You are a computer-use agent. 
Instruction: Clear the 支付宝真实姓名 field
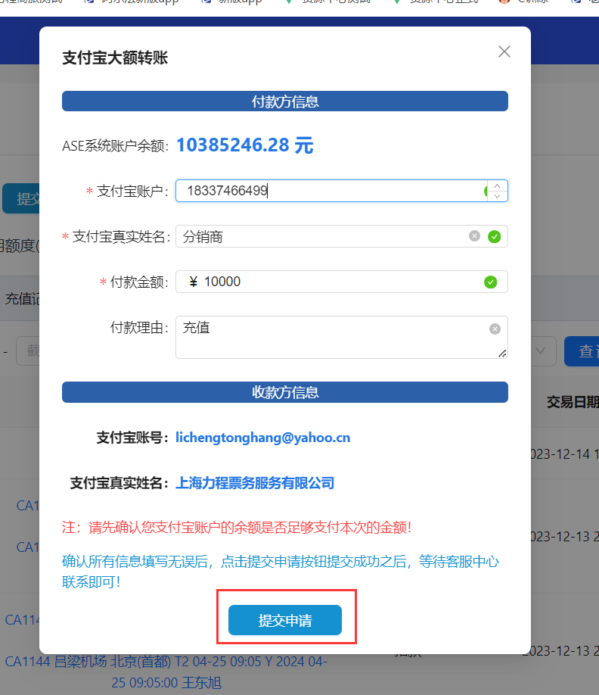pyautogui.click(x=475, y=236)
